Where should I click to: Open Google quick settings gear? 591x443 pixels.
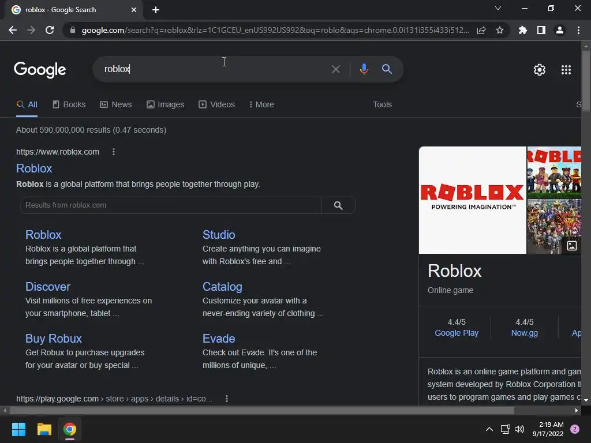tap(540, 70)
